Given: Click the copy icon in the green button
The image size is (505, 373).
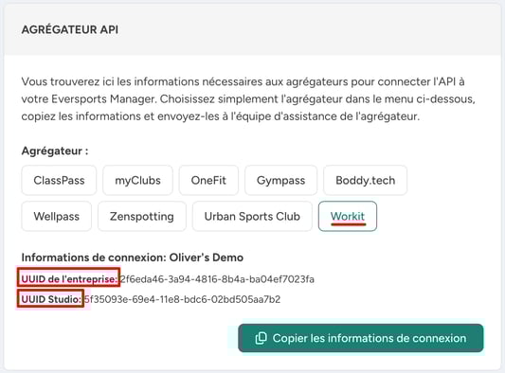Looking at the screenshot, I should click(261, 338).
